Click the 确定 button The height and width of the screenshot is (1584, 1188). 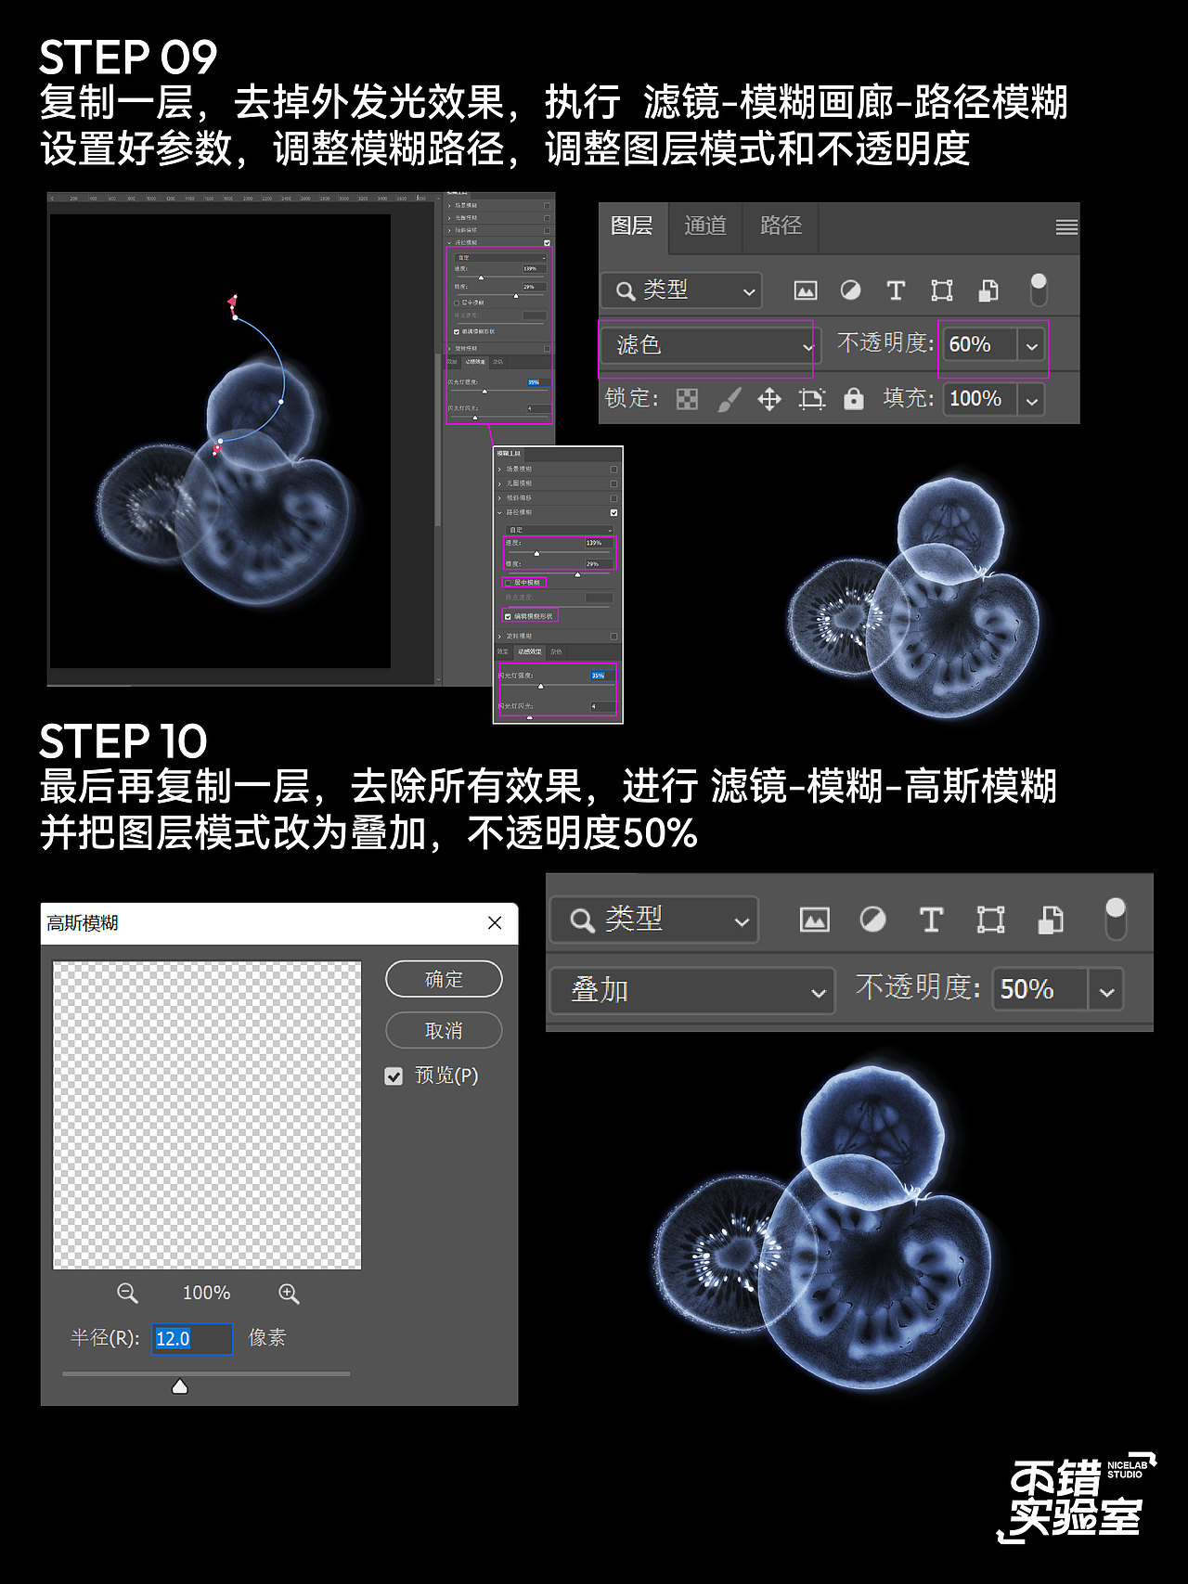point(444,979)
